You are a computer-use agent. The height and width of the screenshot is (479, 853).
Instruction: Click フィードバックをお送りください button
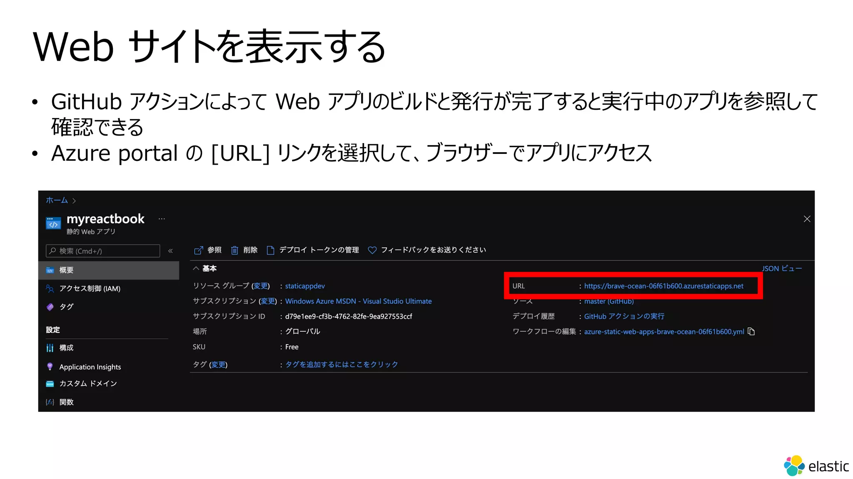[x=427, y=250]
